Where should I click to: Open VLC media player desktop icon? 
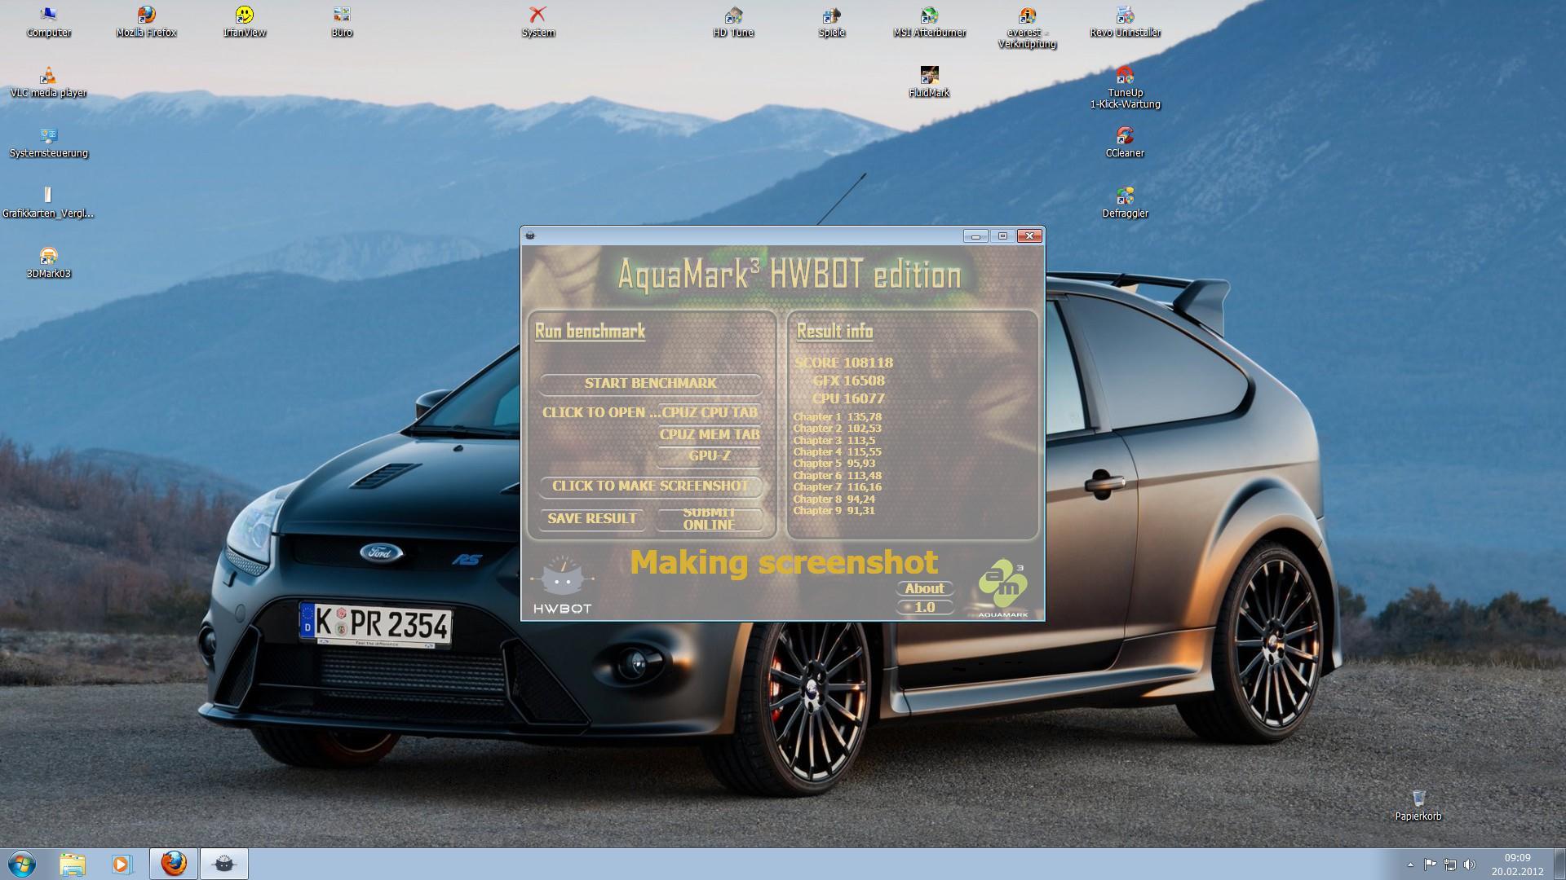click(49, 82)
